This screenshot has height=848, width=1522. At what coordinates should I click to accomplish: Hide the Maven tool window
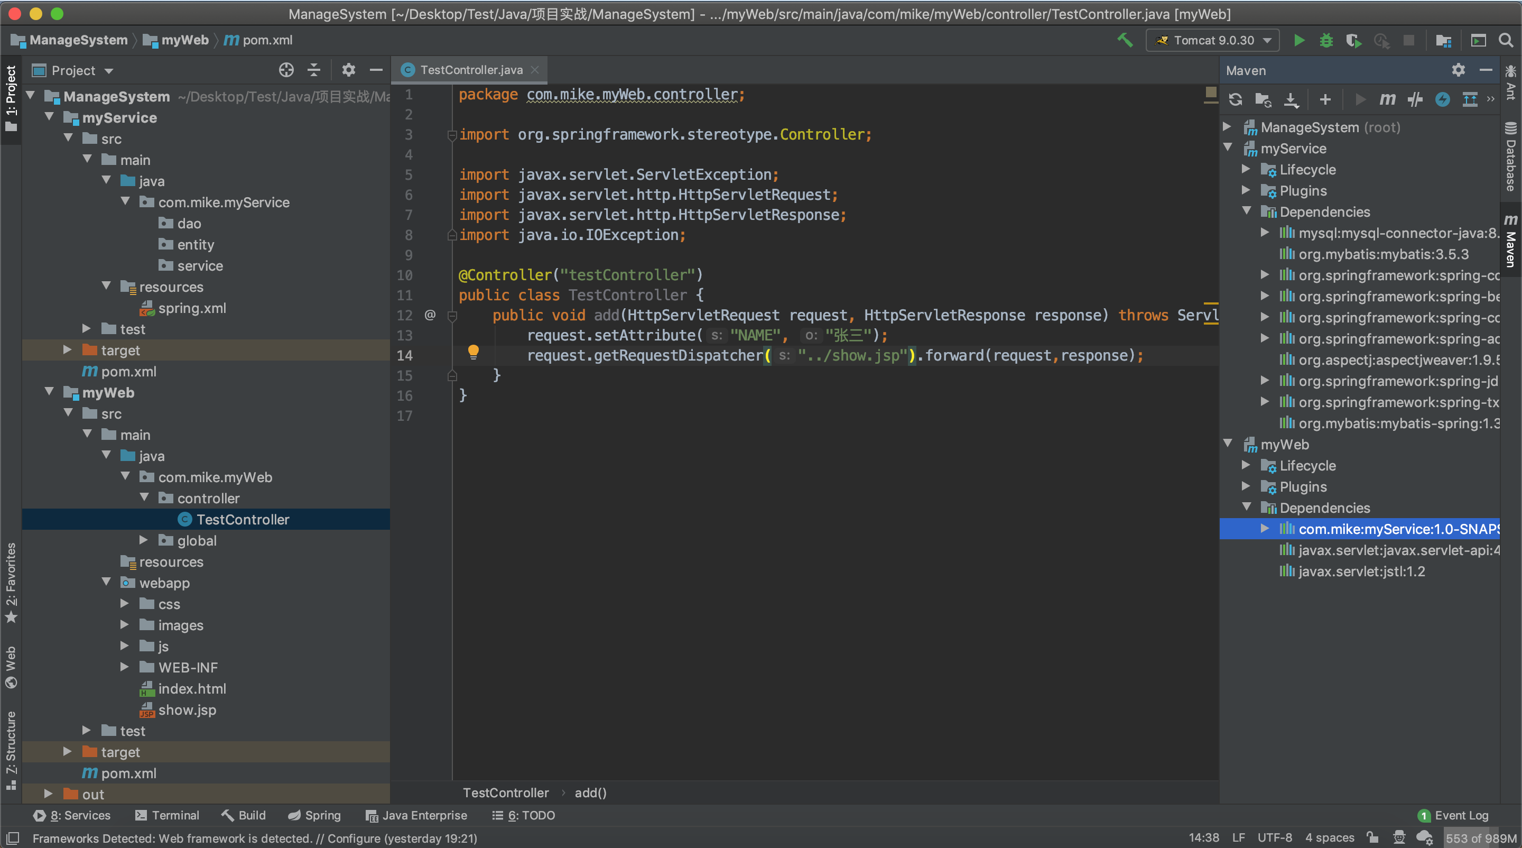coord(1486,70)
